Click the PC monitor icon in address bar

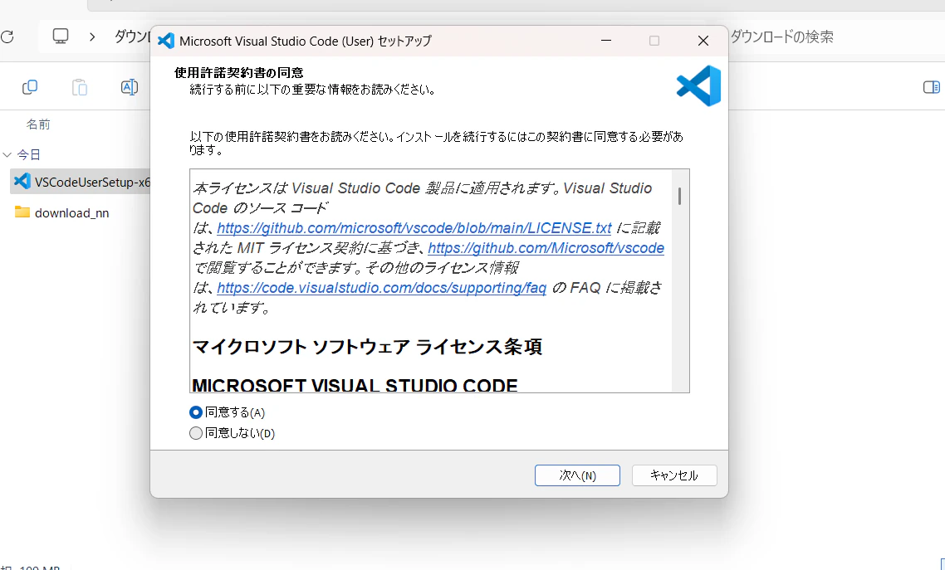tap(61, 37)
